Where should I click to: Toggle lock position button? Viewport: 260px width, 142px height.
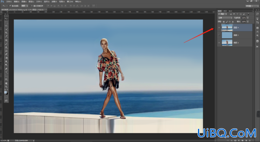pyautogui.click(x=230, y=22)
